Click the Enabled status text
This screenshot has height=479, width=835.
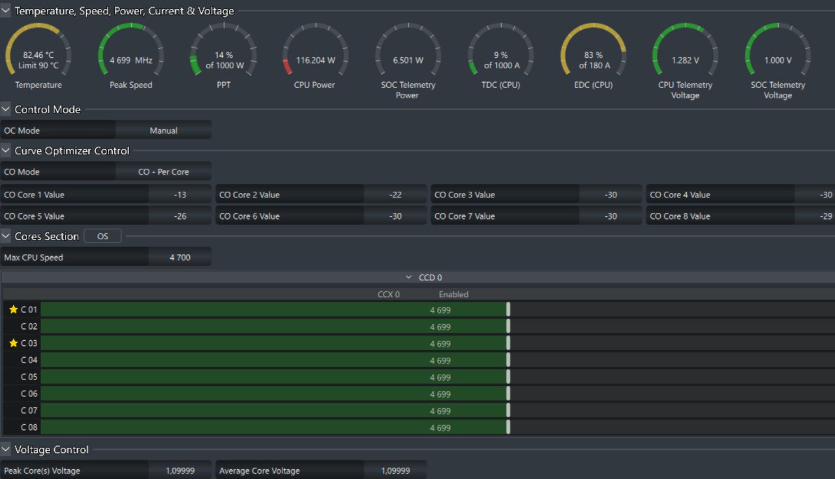pyautogui.click(x=453, y=295)
